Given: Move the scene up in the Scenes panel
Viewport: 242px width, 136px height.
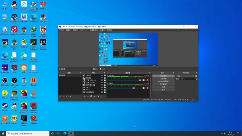Looking at the screenshot, I should (x=67, y=96).
